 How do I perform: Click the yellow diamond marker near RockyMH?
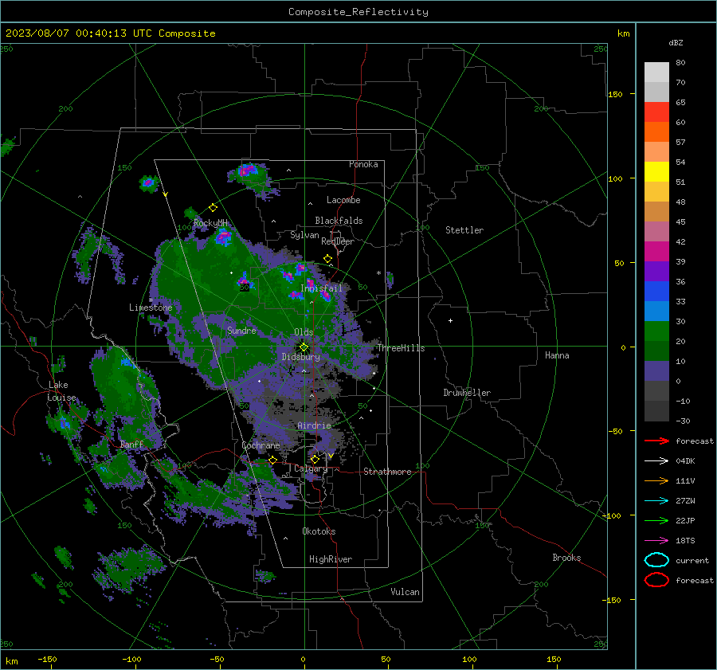pyautogui.click(x=213, y=208)
